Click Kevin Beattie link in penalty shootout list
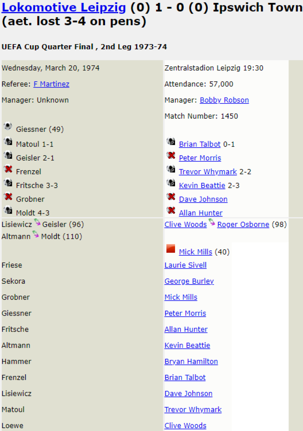This screenshot has width=303, height=431. pyautogui.click(x=202, y=186)
